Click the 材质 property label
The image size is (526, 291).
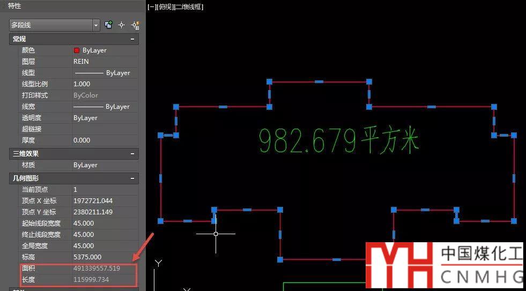tap(28, 165)
